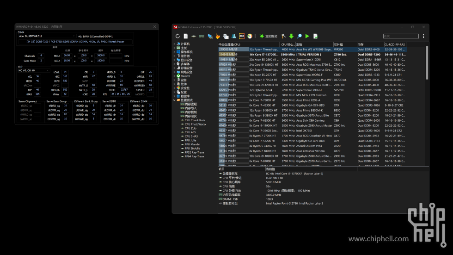Open the three-dot menu in AIDA64
The image size is (453, 255).
tap(423, 36)
